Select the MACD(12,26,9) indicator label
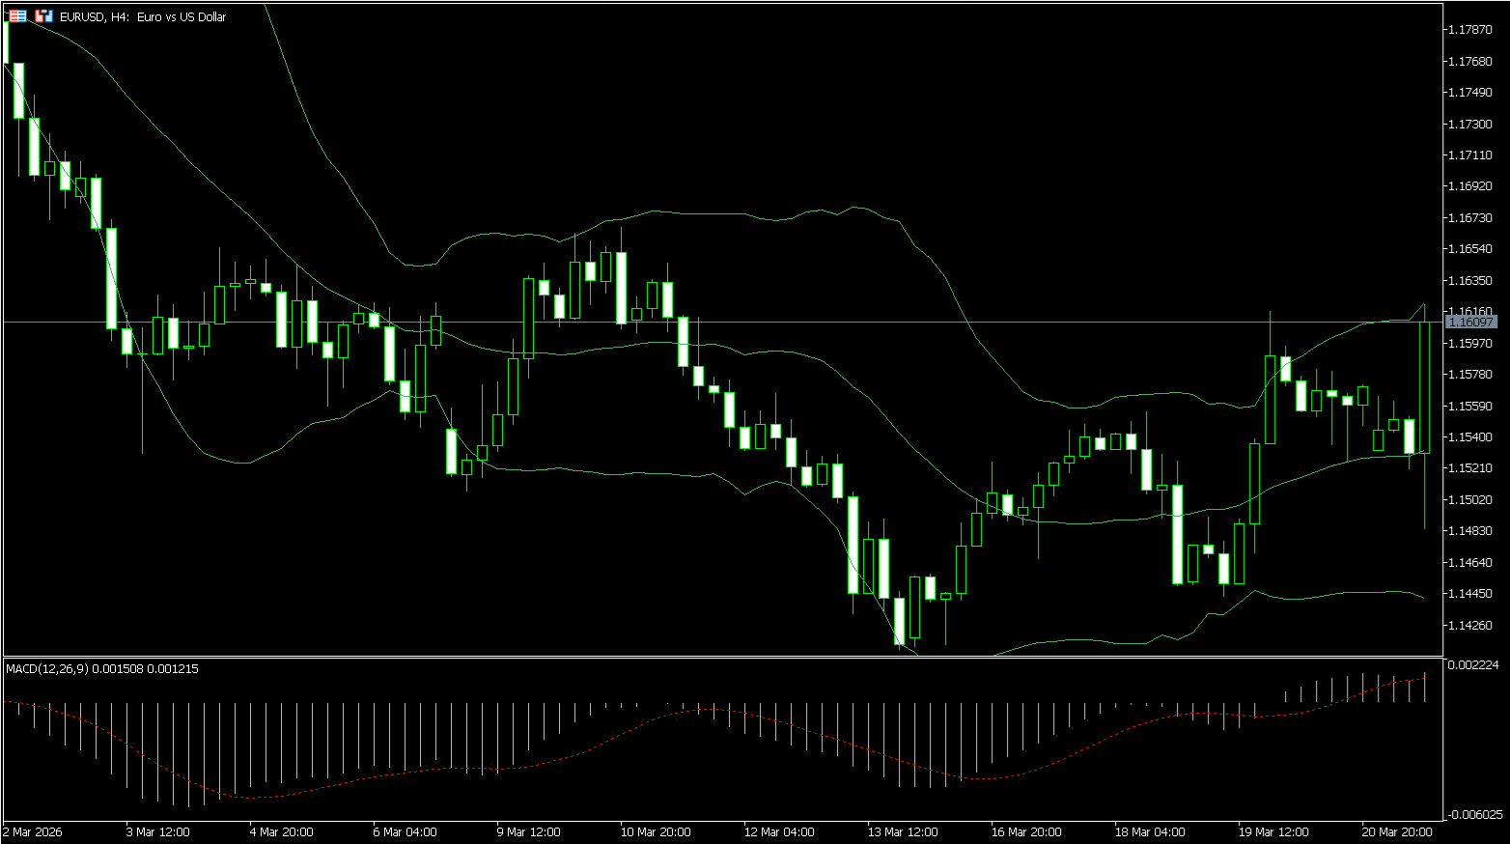 click(x=102, y=668)
